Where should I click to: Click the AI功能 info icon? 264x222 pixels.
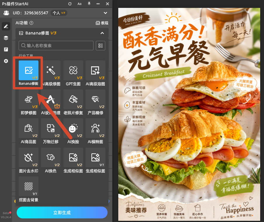[x=31, y=23]
